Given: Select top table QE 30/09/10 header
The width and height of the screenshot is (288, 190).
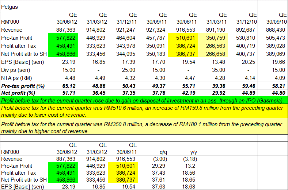Looking at the screenshot, I should click(x=273, y=18).
